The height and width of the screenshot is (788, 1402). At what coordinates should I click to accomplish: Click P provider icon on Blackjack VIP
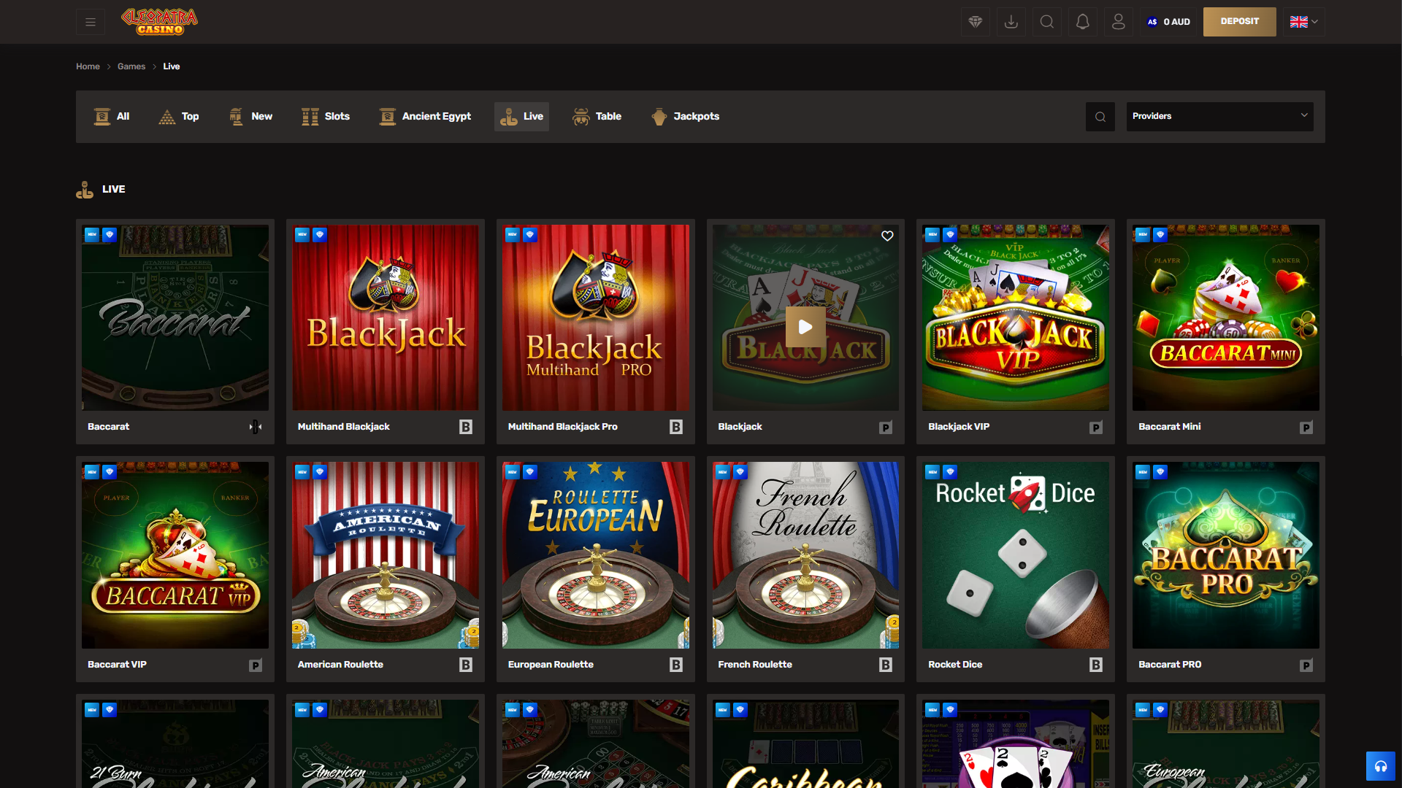coord(1096,428)
